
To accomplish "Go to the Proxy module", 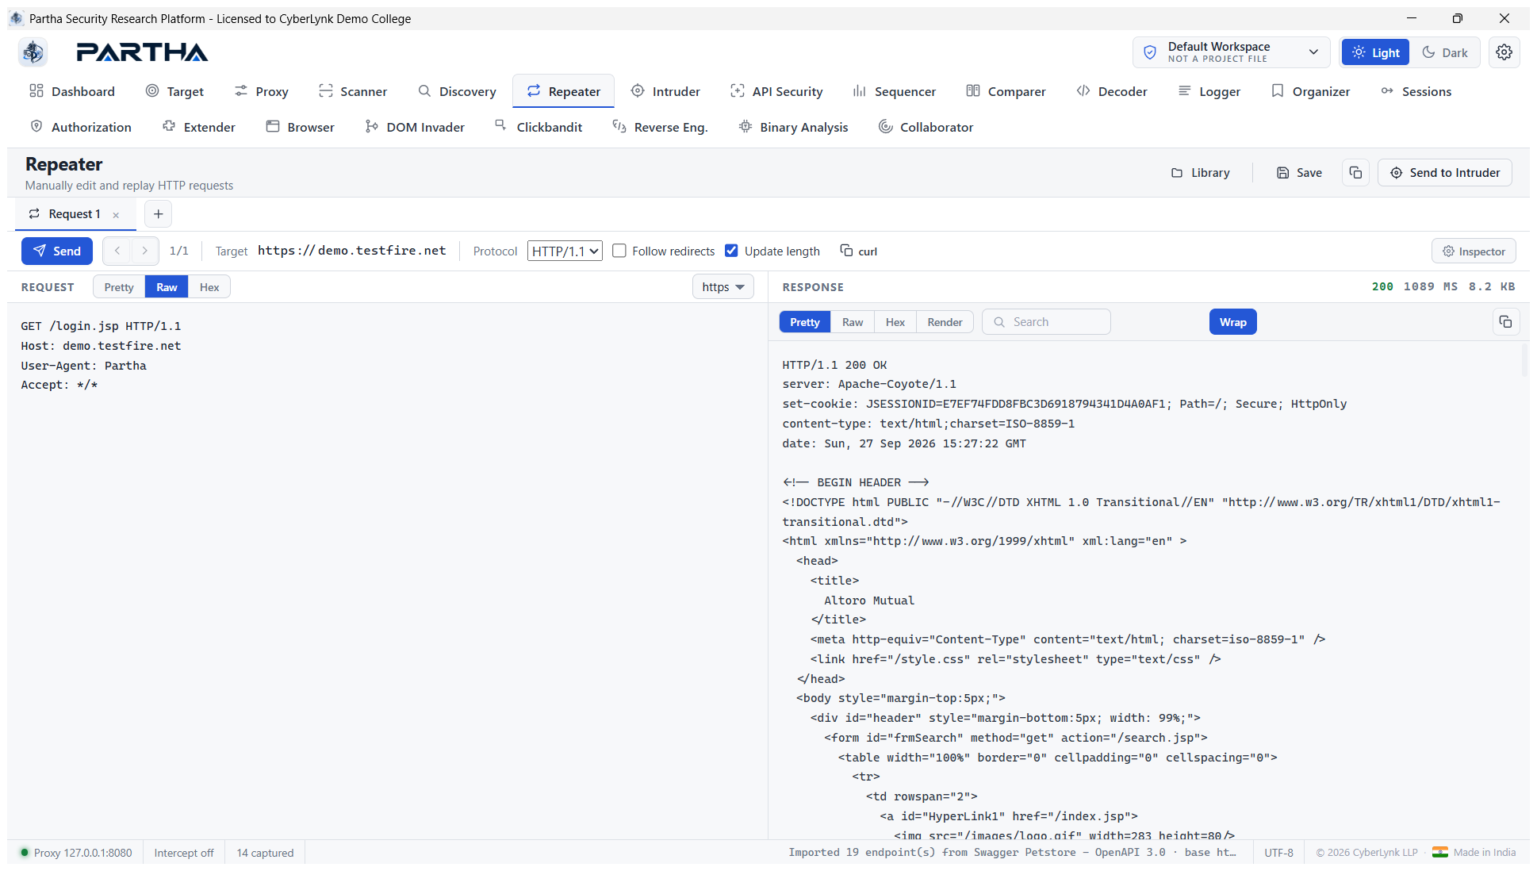I will (261, 91).
